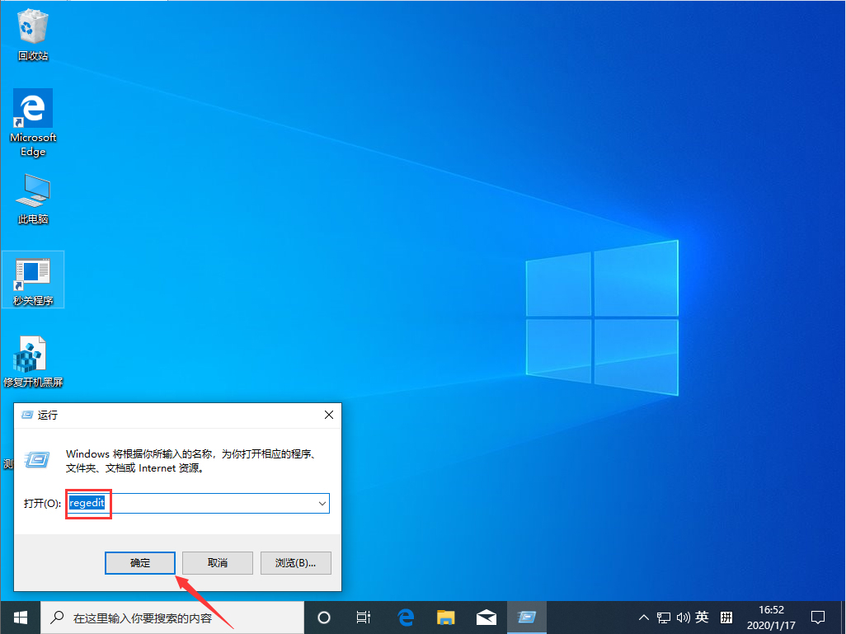Cancel the Run dialog via 取消
This screenshot has height=634, width=846.
pos(217,563)
